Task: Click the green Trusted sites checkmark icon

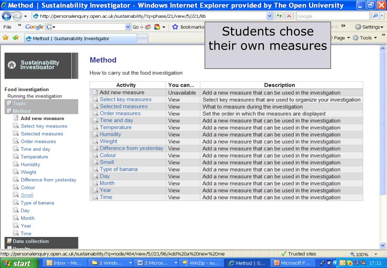Action: coord(284,254)
